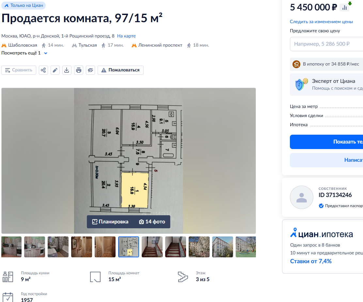The image size is (363, 302).
Task: Open mortgage offer В ипотеку от 34 858
Action: [x=326, y=64]
